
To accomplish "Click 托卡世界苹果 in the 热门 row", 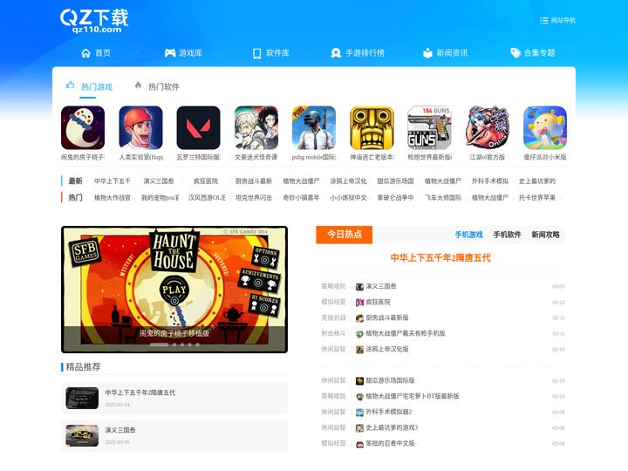I will point(537,197).
